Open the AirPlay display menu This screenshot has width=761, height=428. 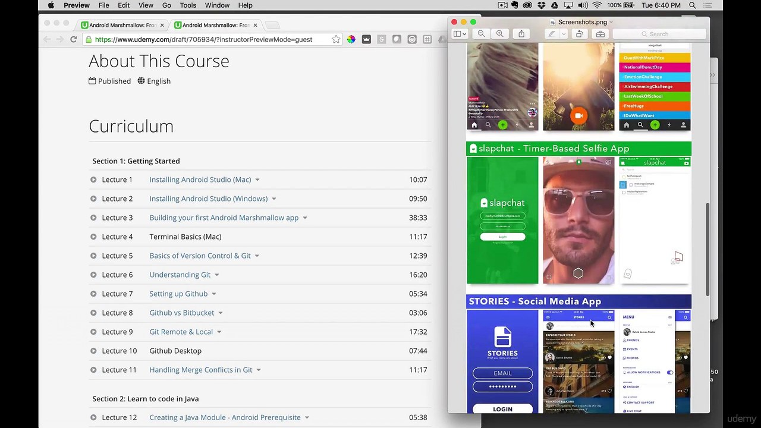coord(568,5)
